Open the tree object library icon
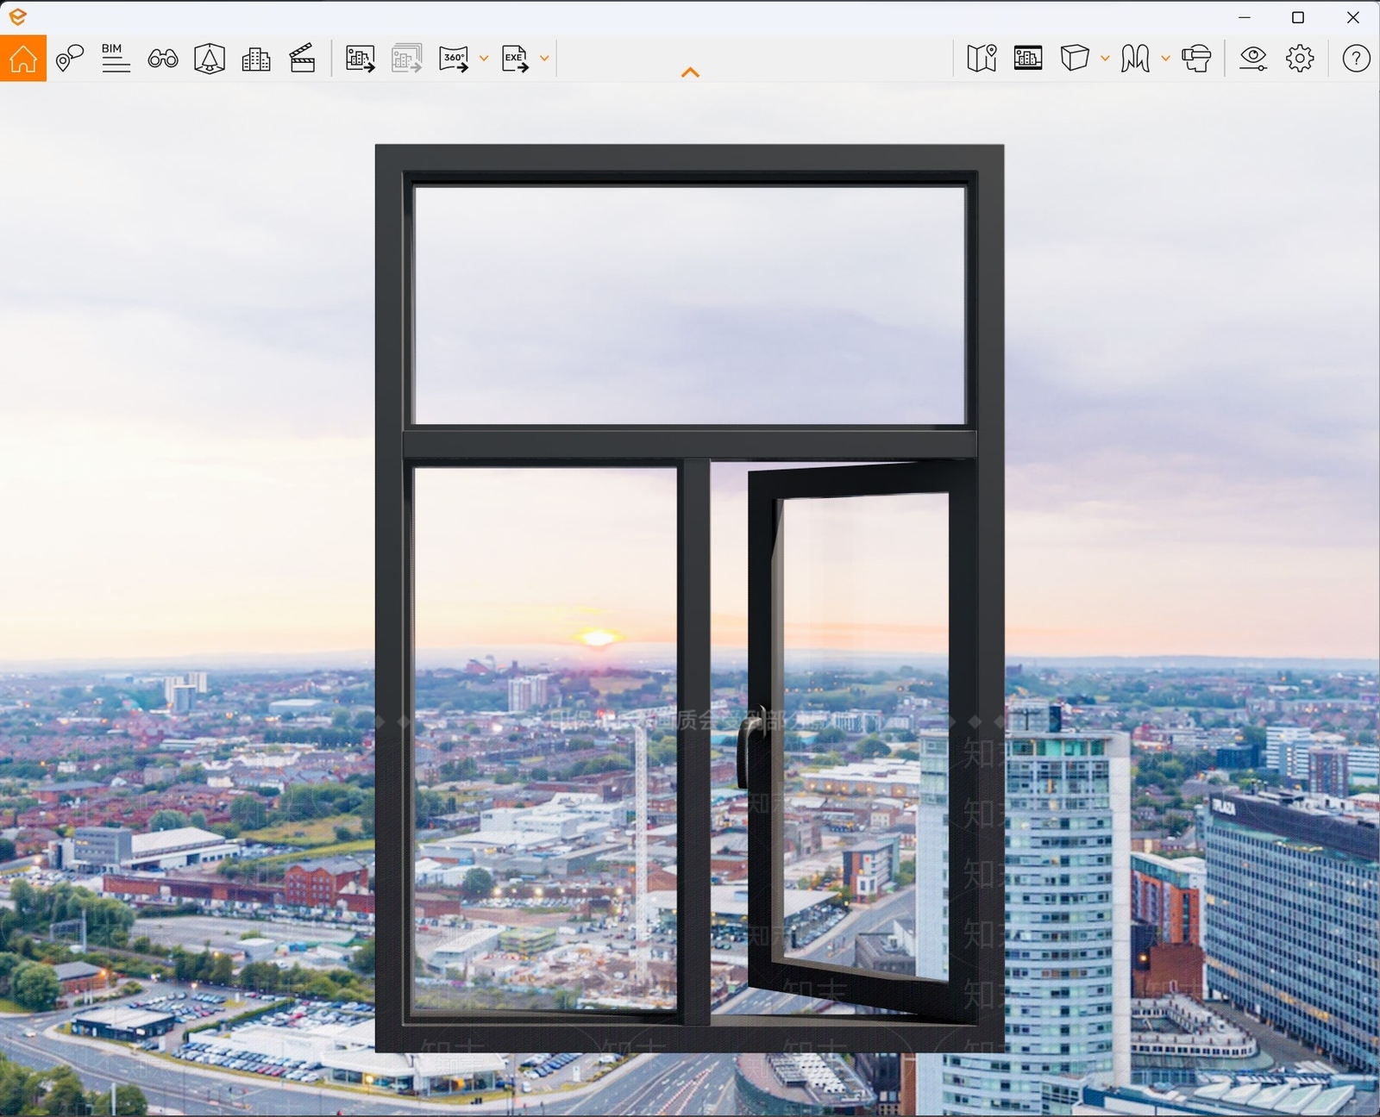This screenshot has height=1117, width=1380. point(210,59)
